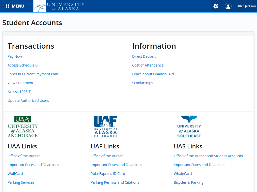Open UAS Important Dates and Deadlines
This screenshot has height=192, width=257.
(x=199, y=165)
